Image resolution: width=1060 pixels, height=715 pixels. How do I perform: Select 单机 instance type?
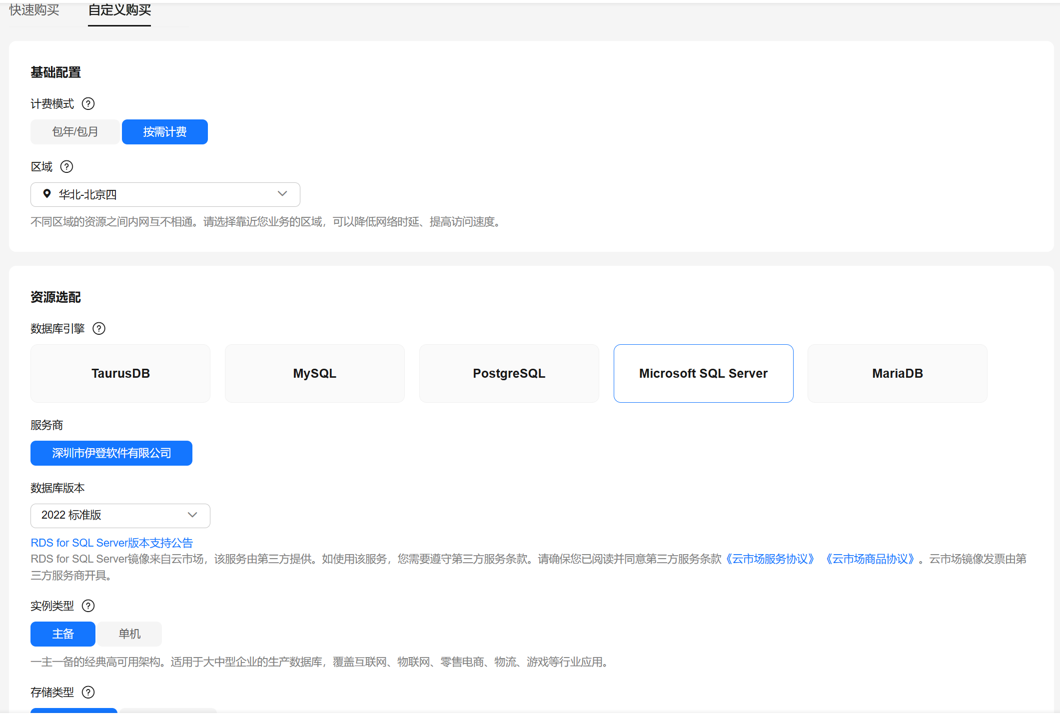129,634
